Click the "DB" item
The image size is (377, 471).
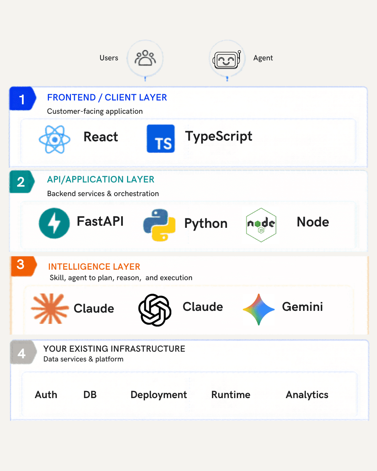click(90, 395)
